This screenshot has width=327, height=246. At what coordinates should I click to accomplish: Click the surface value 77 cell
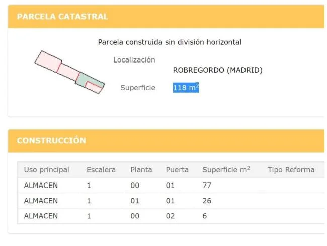point(207,186)
